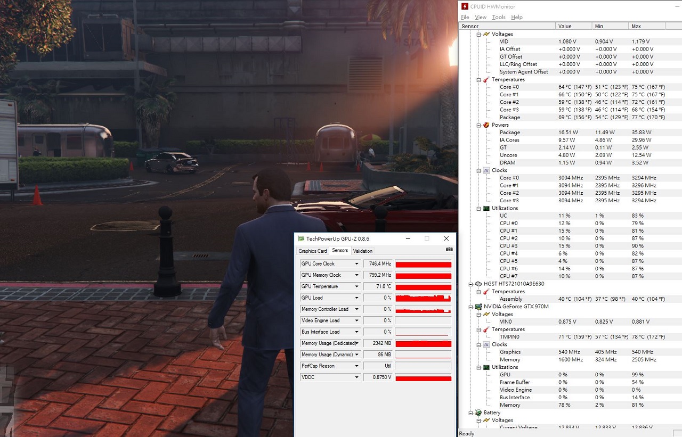This screenshot has width=682, height=437.
Task: Click the GPU Core Clock red graph
Action: point(423,263)
